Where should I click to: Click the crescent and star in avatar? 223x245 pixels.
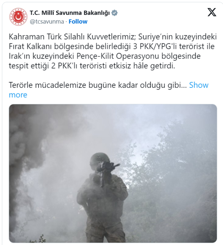18,17
